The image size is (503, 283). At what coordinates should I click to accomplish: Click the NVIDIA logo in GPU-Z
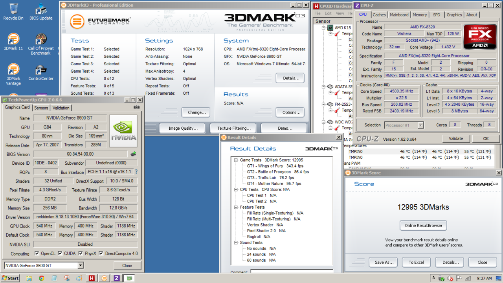click(123, 131)
